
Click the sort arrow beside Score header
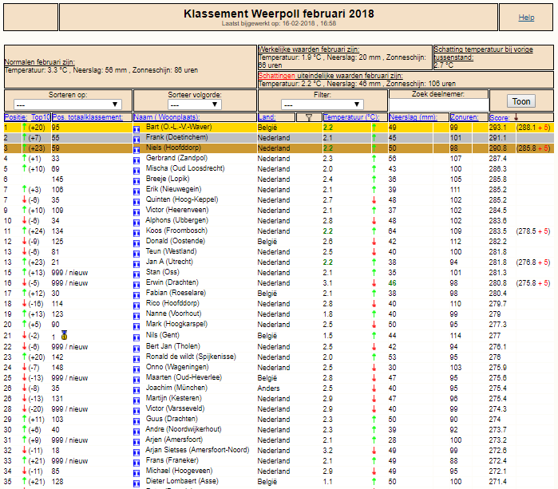click(x=516, y=117)
